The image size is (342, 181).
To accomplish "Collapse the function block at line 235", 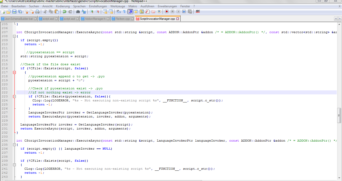I will (x=14, y=145).
